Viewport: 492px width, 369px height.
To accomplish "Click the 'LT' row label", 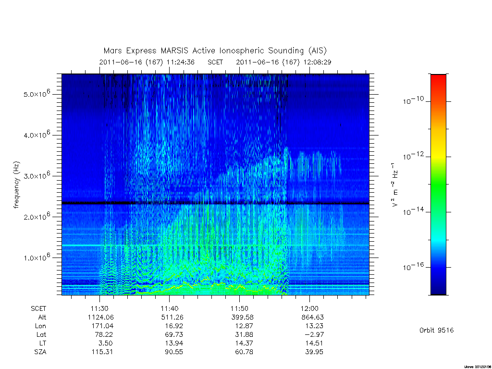I will tap(43, 343).
